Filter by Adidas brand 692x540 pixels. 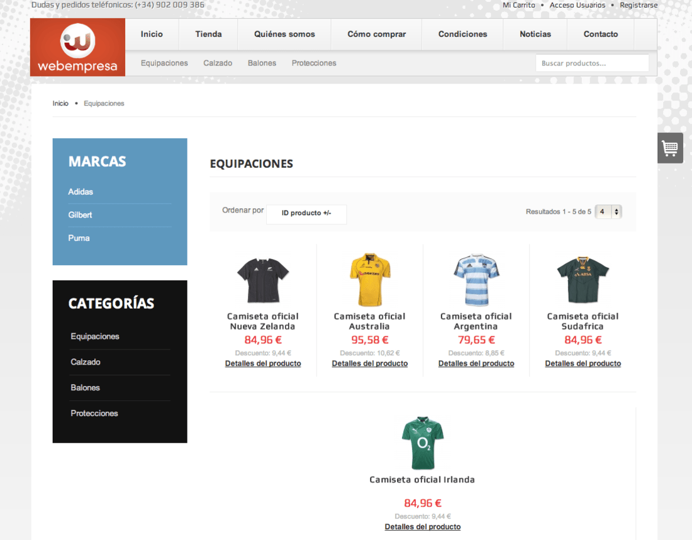click(x=81, y=192)
